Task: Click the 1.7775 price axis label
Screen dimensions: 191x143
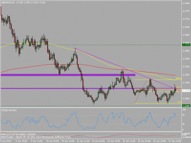Action: pos(186,11)
